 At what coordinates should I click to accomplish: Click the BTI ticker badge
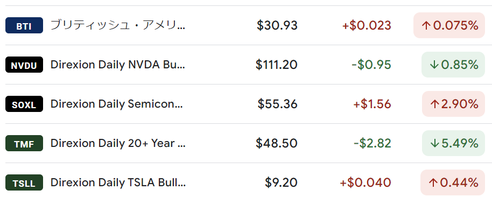24,25
